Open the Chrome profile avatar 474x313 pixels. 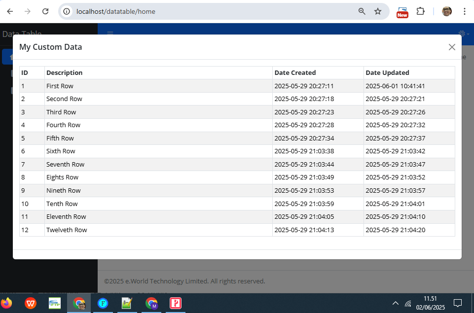tap(447, 11)
